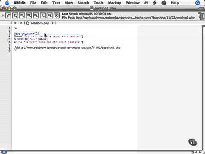Click the commented URL code line
This screenshot has width=205, height=154.
pyautogui.click(x=67, y=47)
